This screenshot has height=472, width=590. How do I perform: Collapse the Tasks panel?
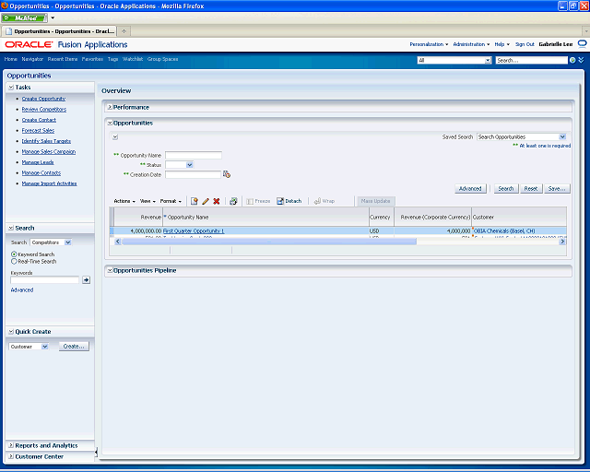pos(11,88)
